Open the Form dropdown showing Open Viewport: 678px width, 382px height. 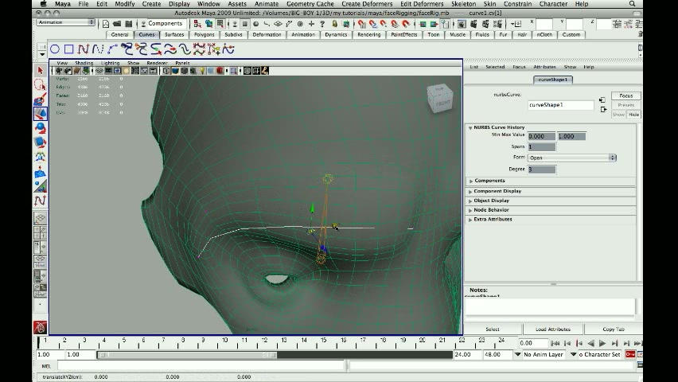coord(572,158)
